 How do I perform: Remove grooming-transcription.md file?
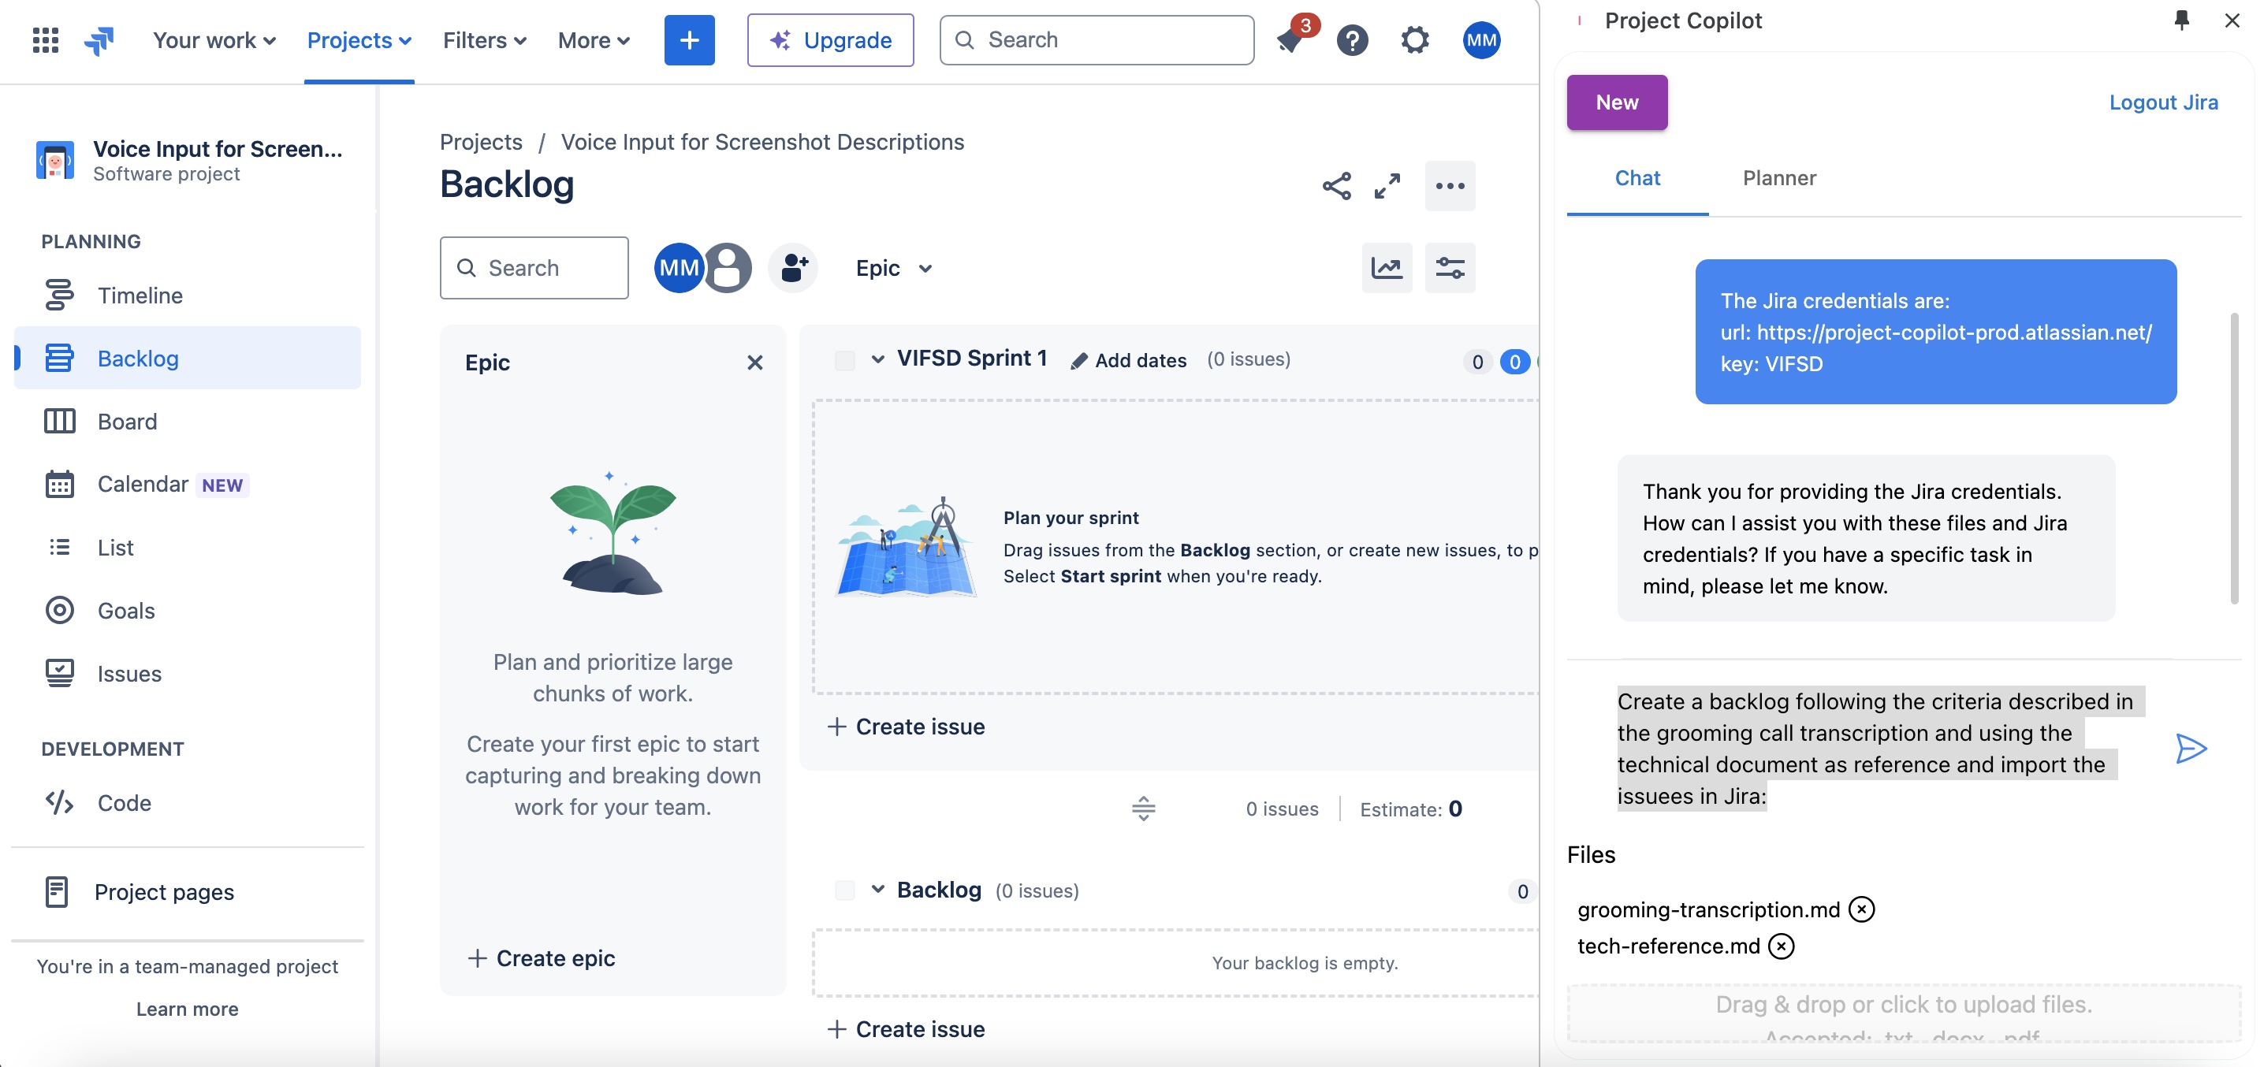pyautogui.click(x=1860, y=909)
